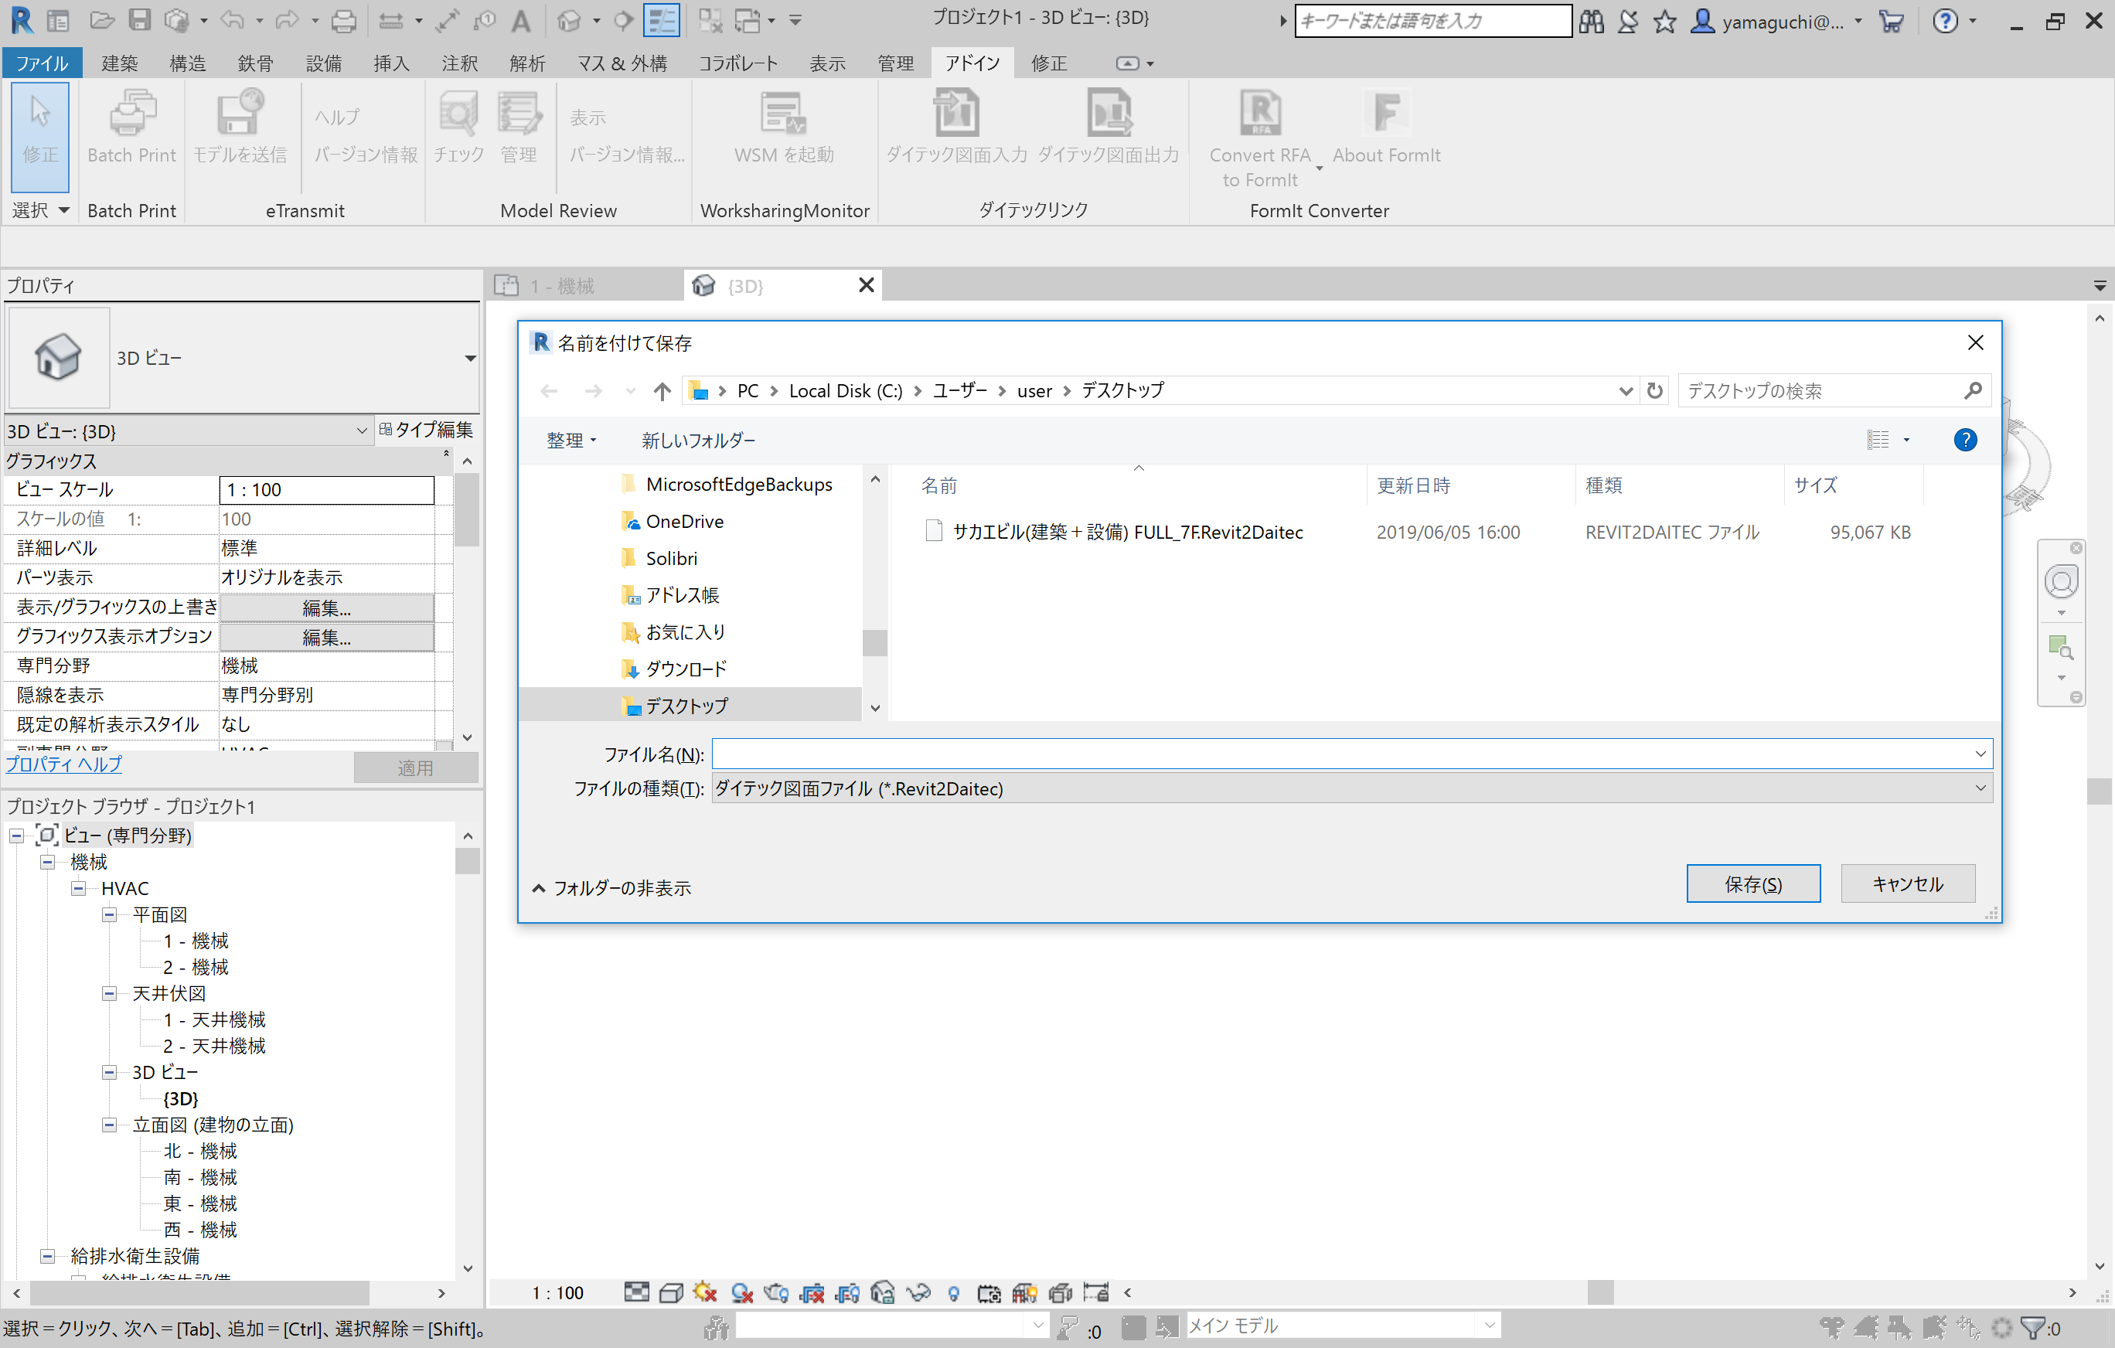Click the up-folder arrow in save dialog

tap(662, 391)
